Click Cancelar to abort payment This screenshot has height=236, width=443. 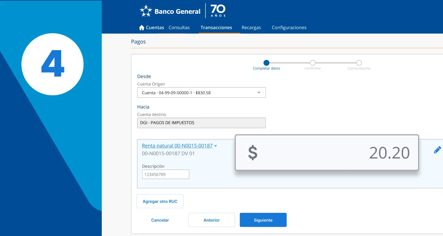click(160, 220)
